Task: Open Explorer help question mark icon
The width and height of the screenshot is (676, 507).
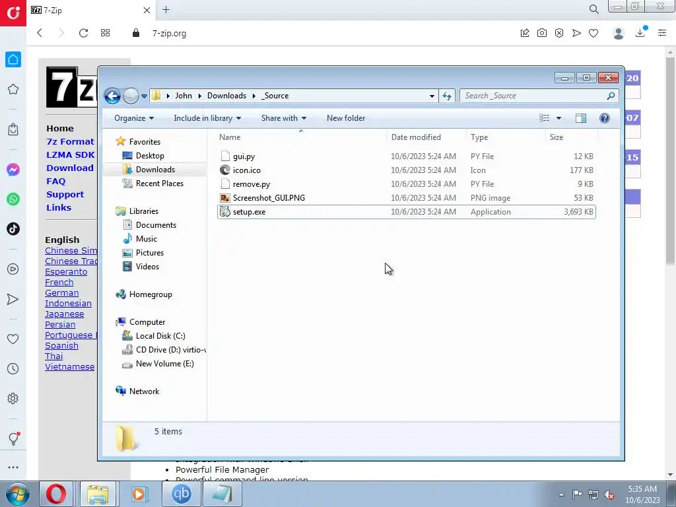Action: (605, 118)
